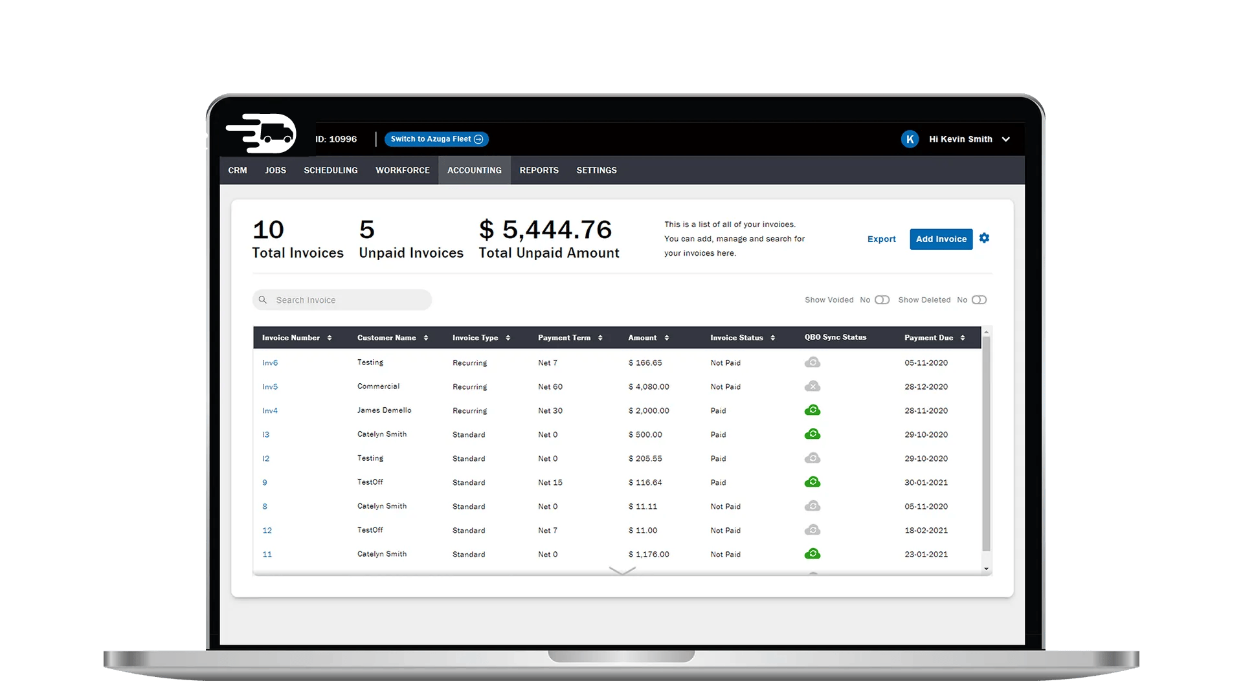
Task: Sort by the Invoice Number column arrows
Action: (x=330, y=338)
